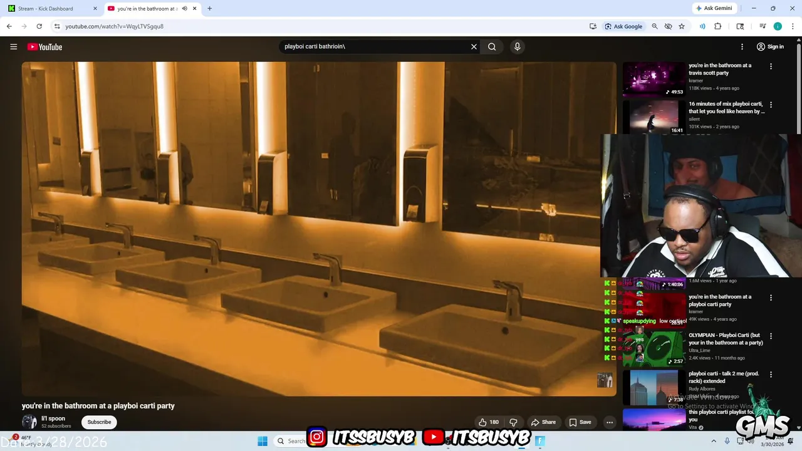Open the zoom magnifier icon in address bar
The width and height of the screenshot is (802, 451).
pyautogui.click(x=655, y=26)
